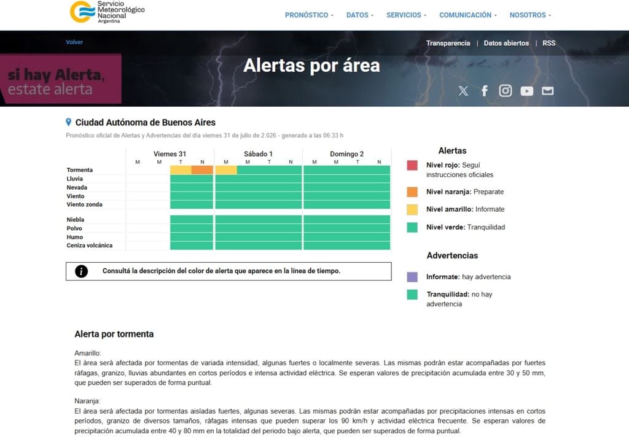Click the Domingo 2 column header
The height and width of the screenshot is (442, 629).
click(346, 154)
